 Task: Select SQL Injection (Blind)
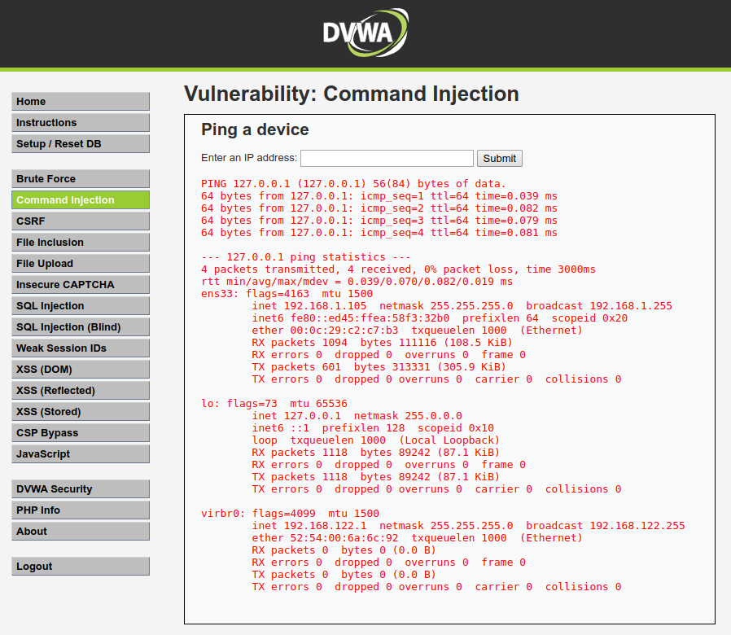[81, 326]
